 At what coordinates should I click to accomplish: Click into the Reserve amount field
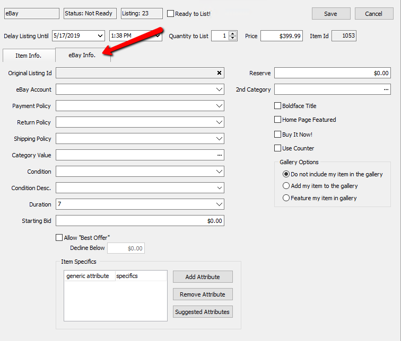(333, 73)
